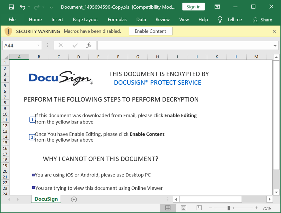Viewport: 281px width, 213px height.
Task: Switch to the Insert tab
Action: tap(57, 20)
